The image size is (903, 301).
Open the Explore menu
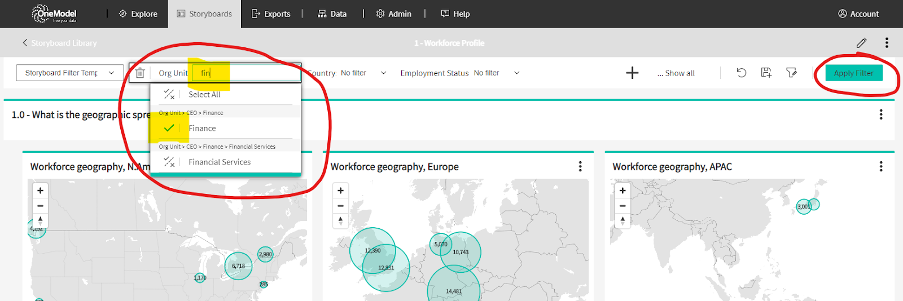(x=138, y=14)
